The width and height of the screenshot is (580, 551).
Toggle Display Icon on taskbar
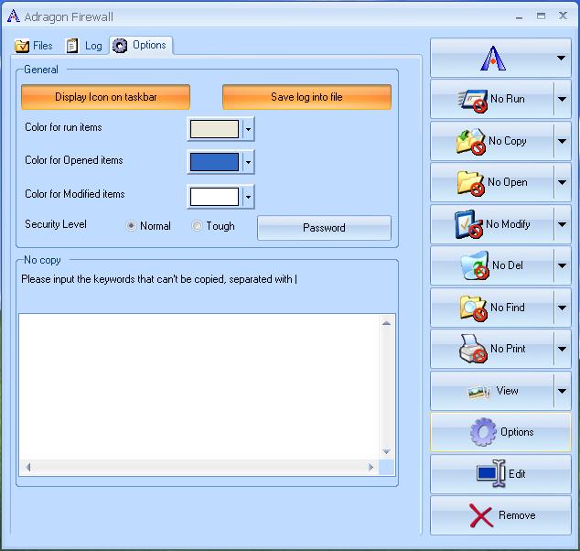(x=105, y=97)
